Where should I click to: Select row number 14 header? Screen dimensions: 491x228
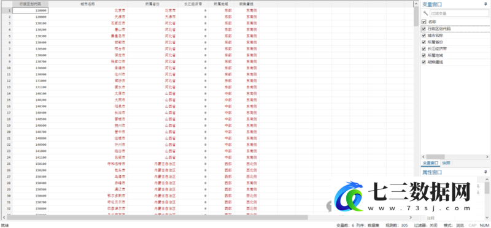click(x=7, y=94)
